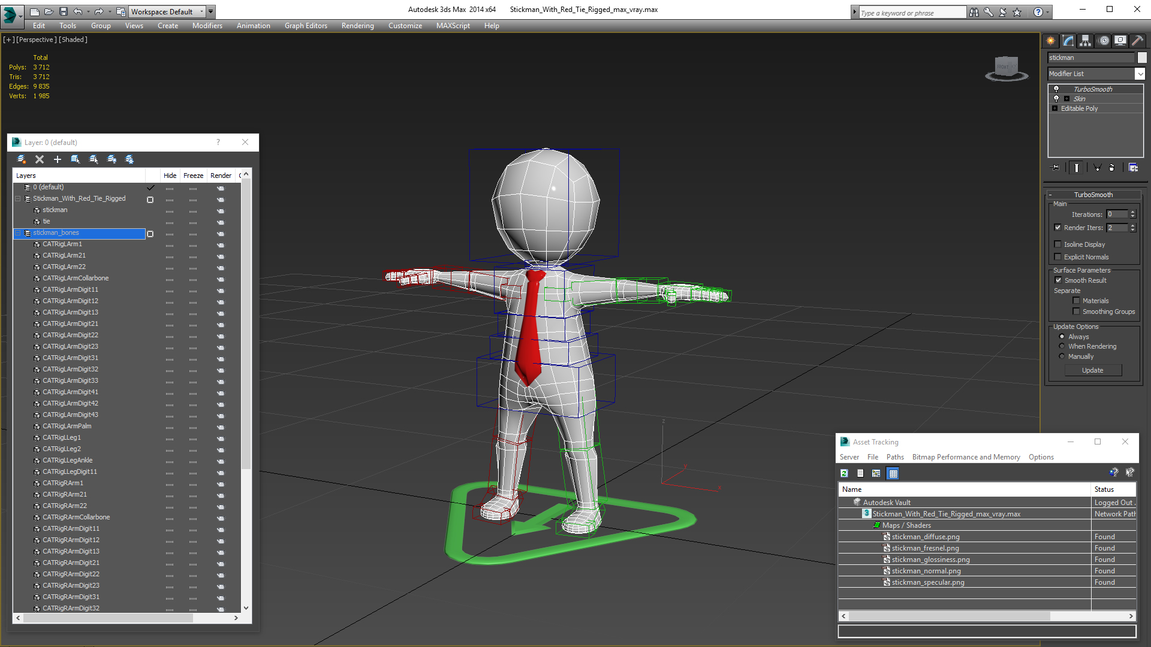The image size is (1151, 647).
Task: Enable Separate by Materials checkbox
Action: pyautogui.click(x=1076, y=301)
